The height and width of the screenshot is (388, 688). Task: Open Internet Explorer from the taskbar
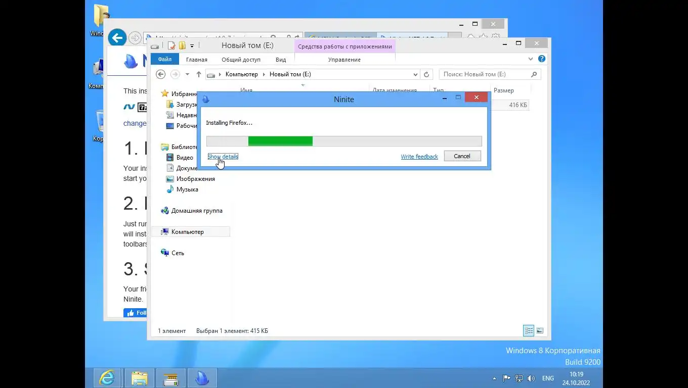(x=107, y=378)
